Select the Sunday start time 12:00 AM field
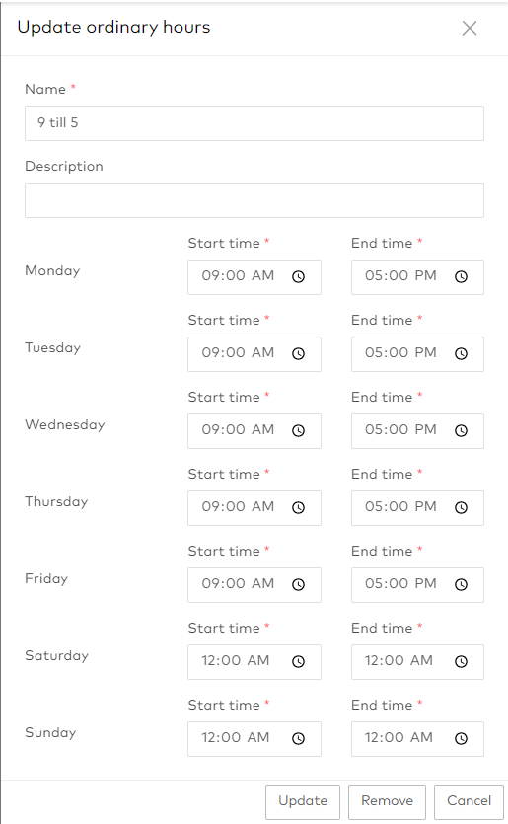This screenshot has width=508, height=824. point(254,739)
